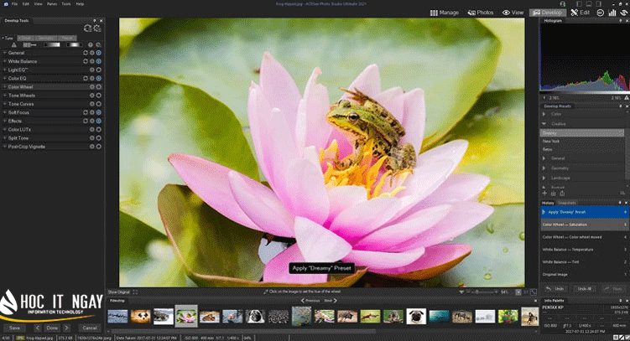630x341 pixels.
Task: Disable the Effects group
Action: 98,121
